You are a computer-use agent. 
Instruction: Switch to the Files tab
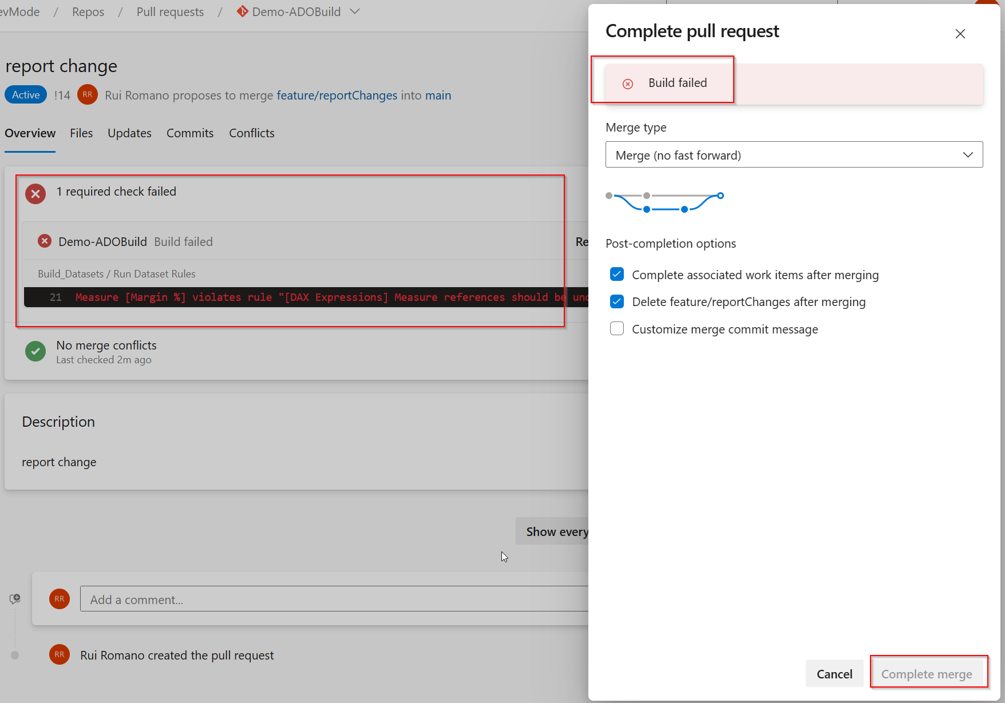(x=81, y=133)
